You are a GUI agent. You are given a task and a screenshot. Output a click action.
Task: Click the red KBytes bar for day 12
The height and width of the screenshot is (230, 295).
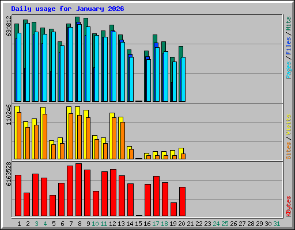[113, 193]
